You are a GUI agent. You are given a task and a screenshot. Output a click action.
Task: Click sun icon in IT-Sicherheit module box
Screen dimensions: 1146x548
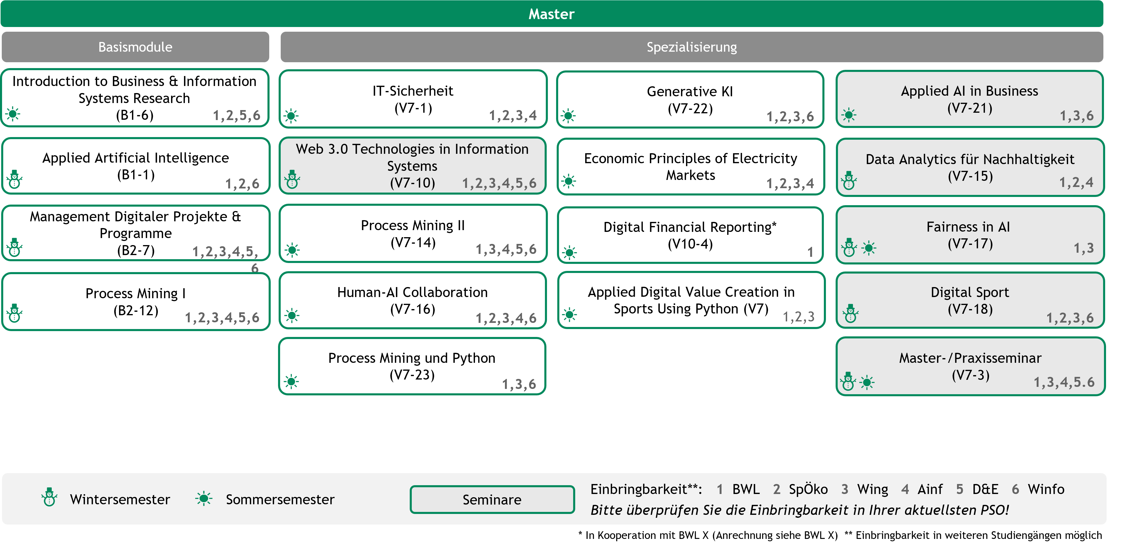[291, 117]
